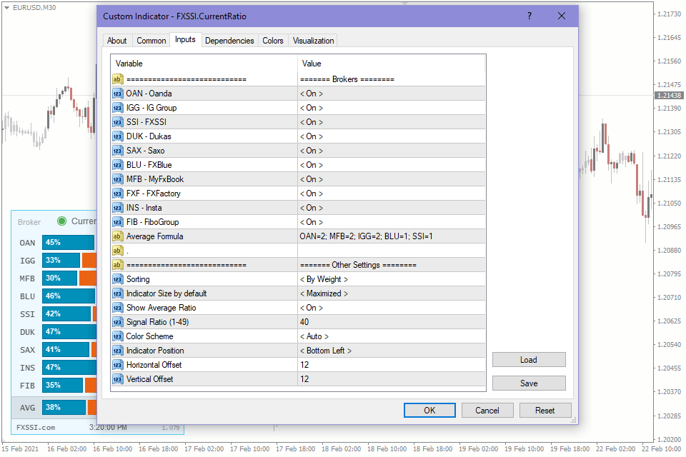Click the icon beside Vertical Offset
686x457 pixels.
click(118, 379)
